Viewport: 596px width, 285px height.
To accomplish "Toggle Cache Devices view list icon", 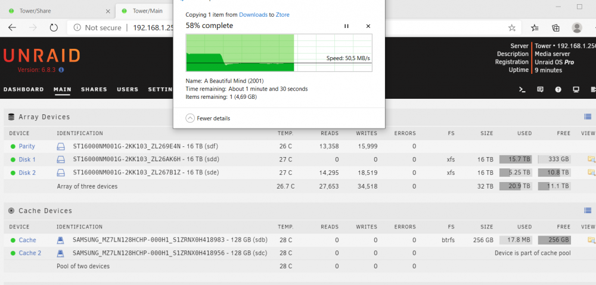I will tap(588, 210).
